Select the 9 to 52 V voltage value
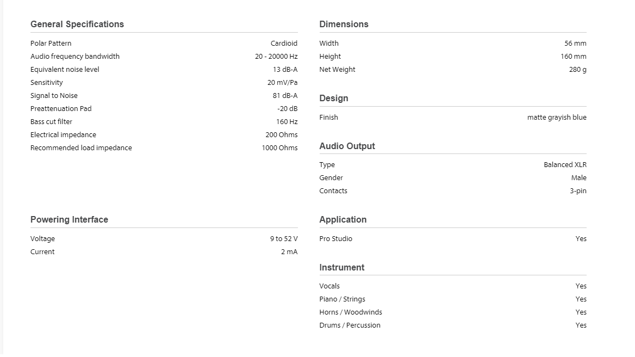 click(284, 239)
